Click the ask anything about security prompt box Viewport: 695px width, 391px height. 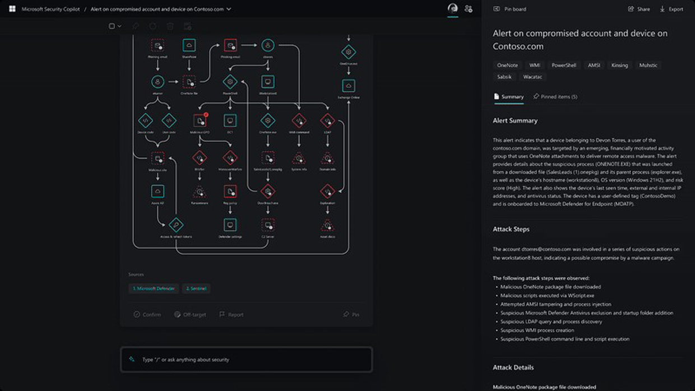(x=246, y=360)
